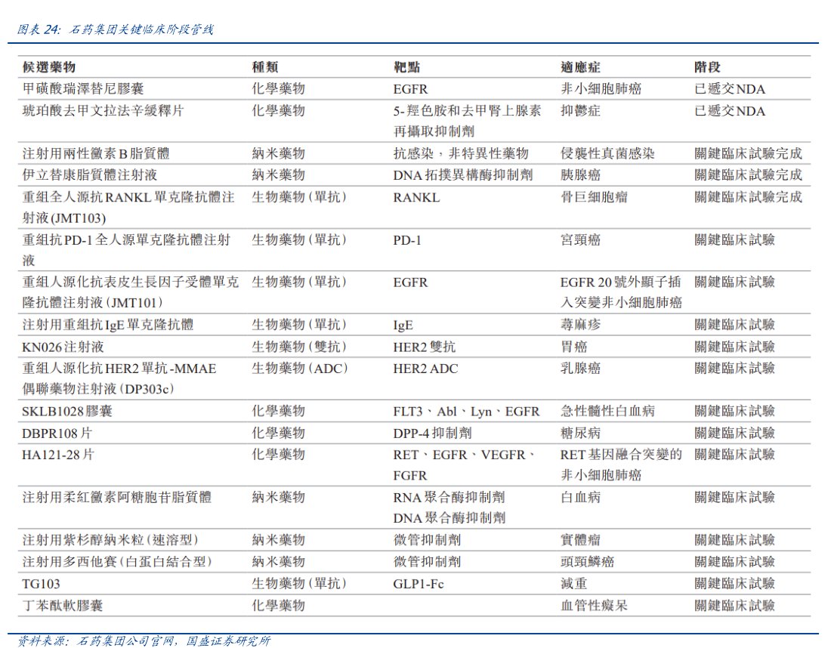Click the 靶點 column header
Screen dimensions: 834x648
(x=407, y=67)
